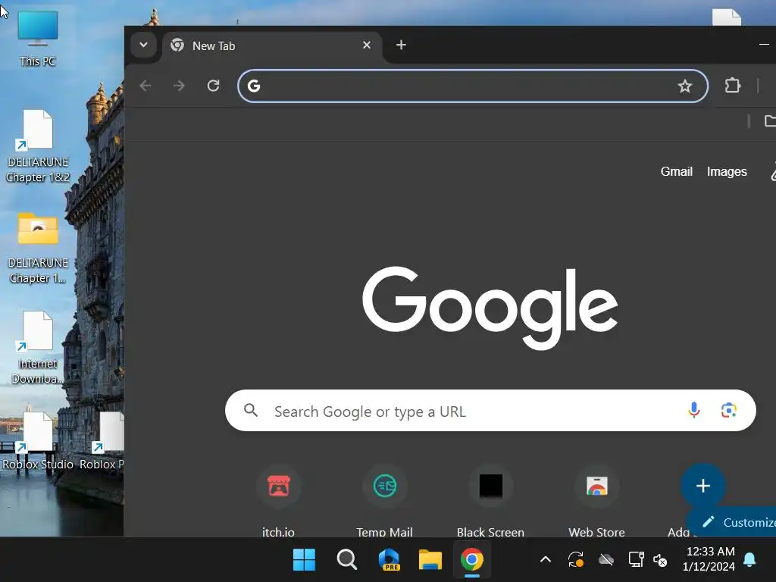Click the muted volume tray icon
The width and height of the screenshot is (776, 582).
point(660,560)
